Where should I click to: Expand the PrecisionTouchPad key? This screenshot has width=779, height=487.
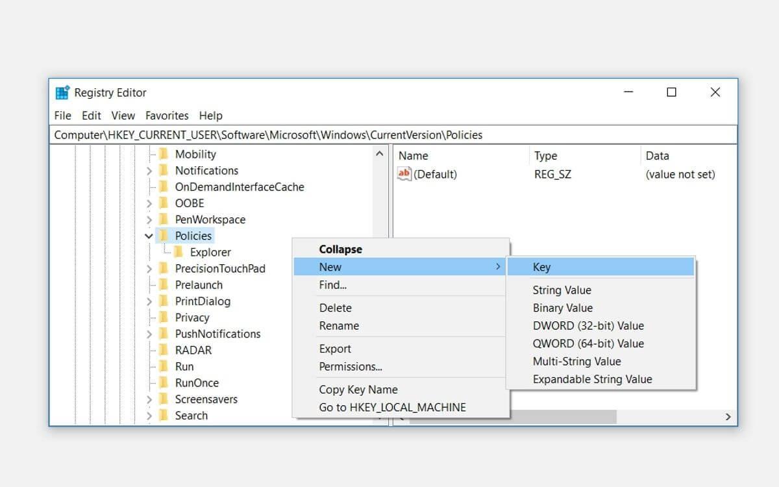pos(149,269)
